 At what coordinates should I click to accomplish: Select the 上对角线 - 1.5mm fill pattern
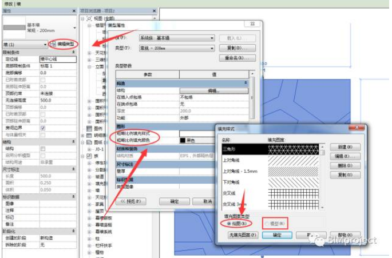(x=270, y=171)
